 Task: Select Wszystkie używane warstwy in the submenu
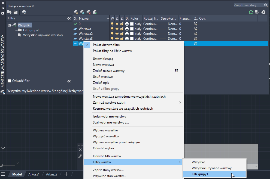point(214,168)
